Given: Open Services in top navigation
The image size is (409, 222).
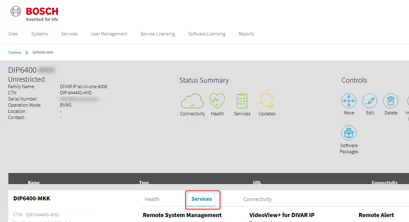Looking at the screenshot, I should [x=69, y=34].
